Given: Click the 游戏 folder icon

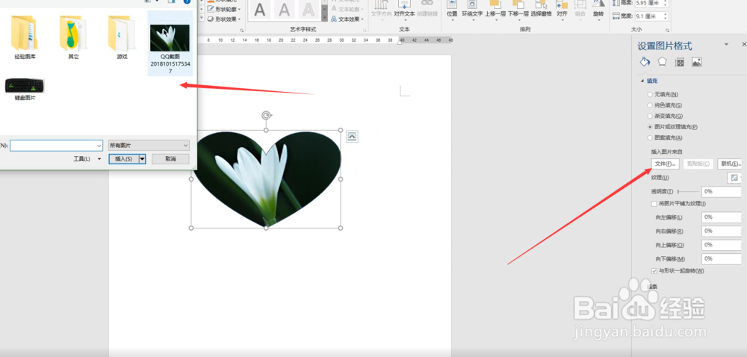Looking at the screenshot, I should tap(122, 34).
